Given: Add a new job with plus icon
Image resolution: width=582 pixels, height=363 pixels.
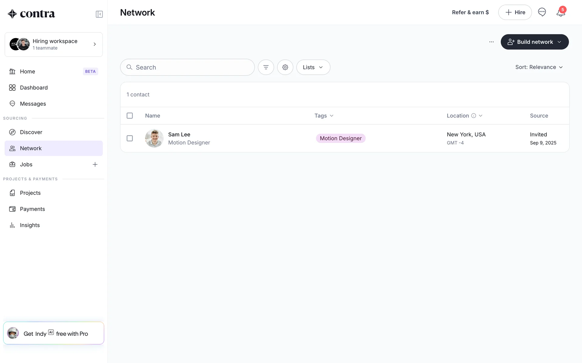Looking at the screenshot, I should 95,164.
